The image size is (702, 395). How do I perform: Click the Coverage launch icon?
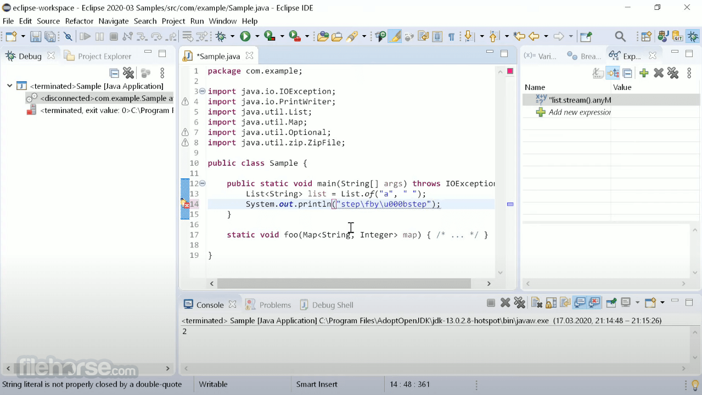point(269,37)
